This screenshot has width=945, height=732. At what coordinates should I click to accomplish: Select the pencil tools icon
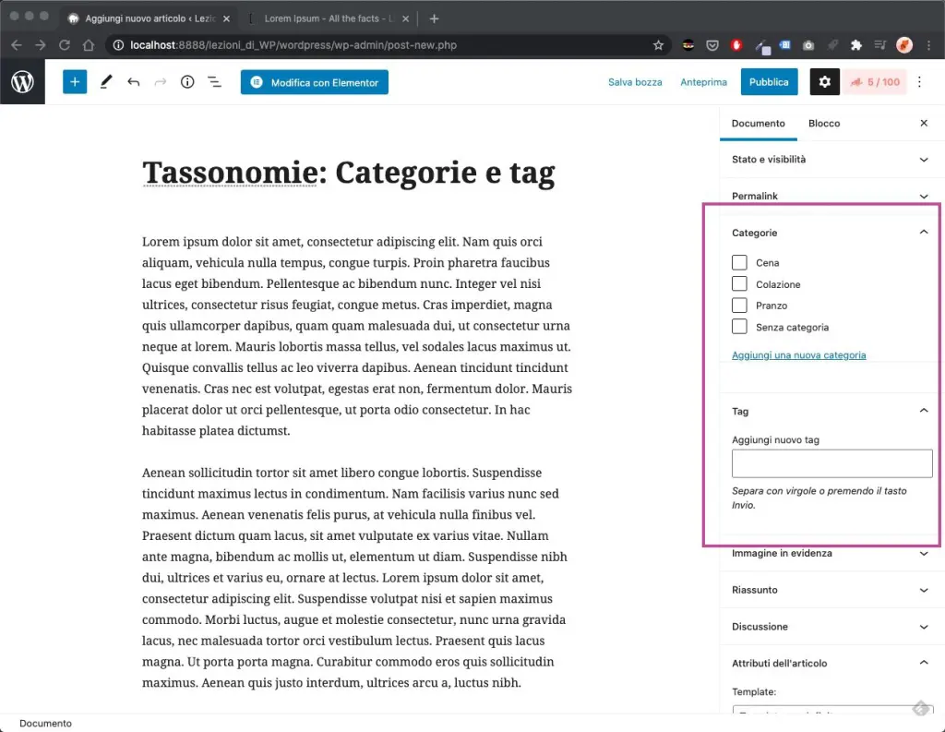(106, 82)
